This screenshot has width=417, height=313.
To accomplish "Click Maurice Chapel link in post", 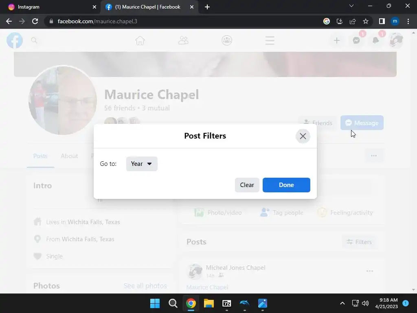I will (x=207, y=287).
